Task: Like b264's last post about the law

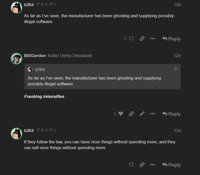Action: coord(131,165)
